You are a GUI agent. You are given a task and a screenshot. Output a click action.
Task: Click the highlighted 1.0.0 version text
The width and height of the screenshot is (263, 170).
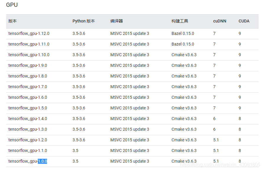click(x=43, y=161)
